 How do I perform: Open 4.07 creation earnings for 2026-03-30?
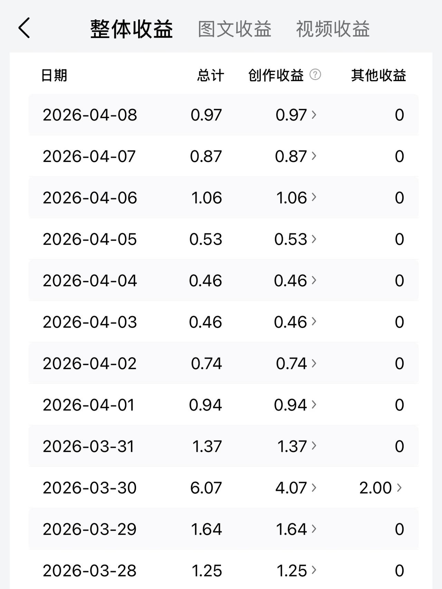pyautogui.click(x=296, y=487)
